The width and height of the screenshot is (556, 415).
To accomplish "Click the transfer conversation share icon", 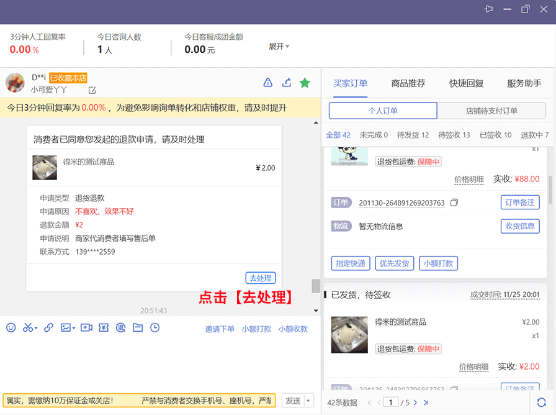I will click(x=287, y=83).
